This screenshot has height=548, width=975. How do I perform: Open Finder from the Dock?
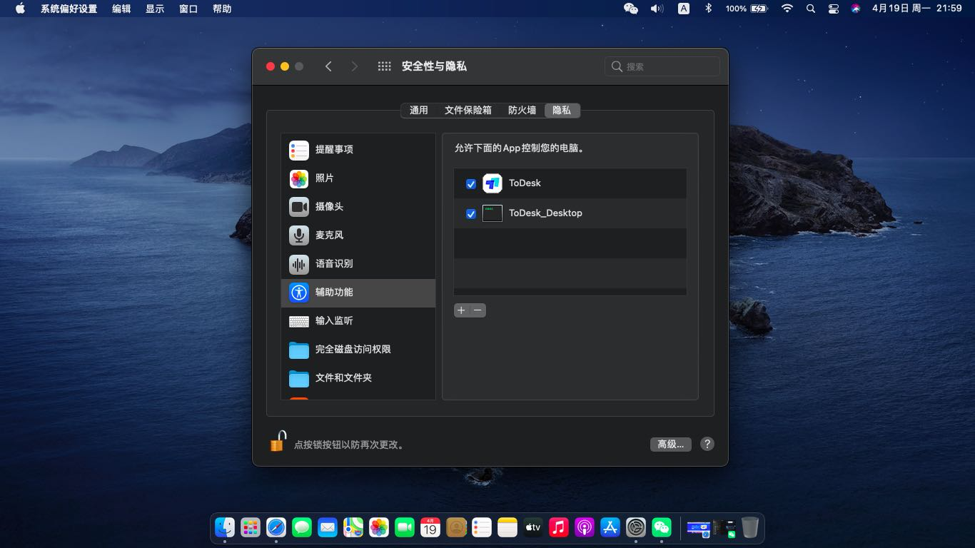tap(225, 527)
